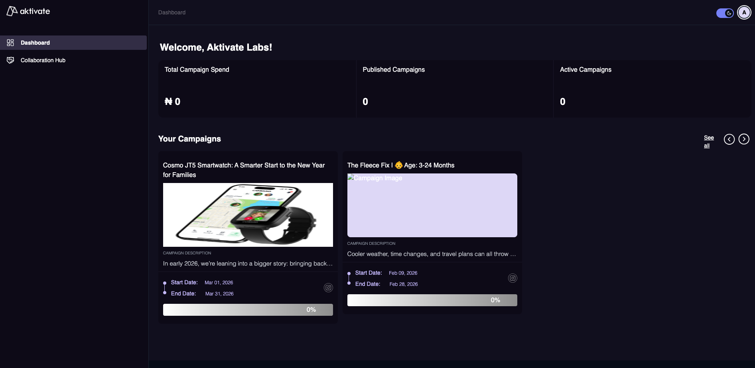Image resolution: width=755 pixels, height=368 pixels.
Task: Select the Dashboard grid icon in the sidebar
Action: 10,43
